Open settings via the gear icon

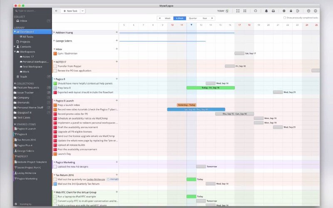[284, 11]
